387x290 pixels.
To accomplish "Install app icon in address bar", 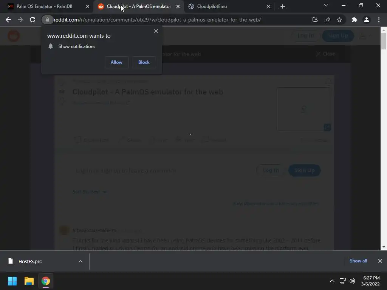I will point(315,20).
